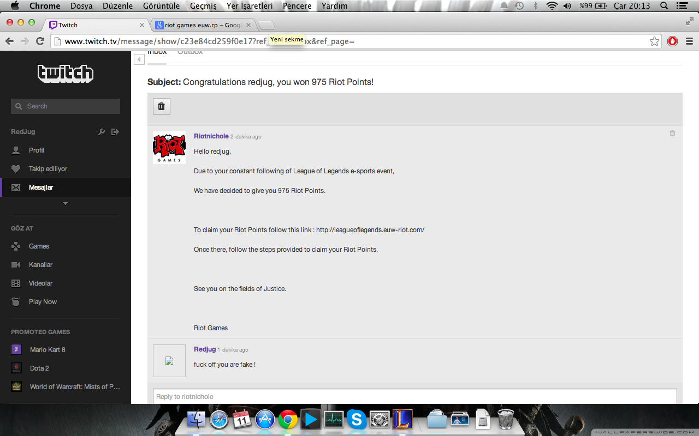Switch to the riot games euw.rp tab
Screen dimensions: 699x436
click(x=203, y=25)
